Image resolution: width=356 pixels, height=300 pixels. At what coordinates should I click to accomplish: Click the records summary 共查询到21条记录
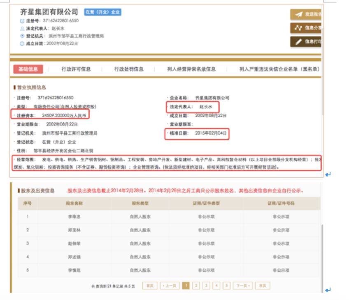tap(113, 286)
